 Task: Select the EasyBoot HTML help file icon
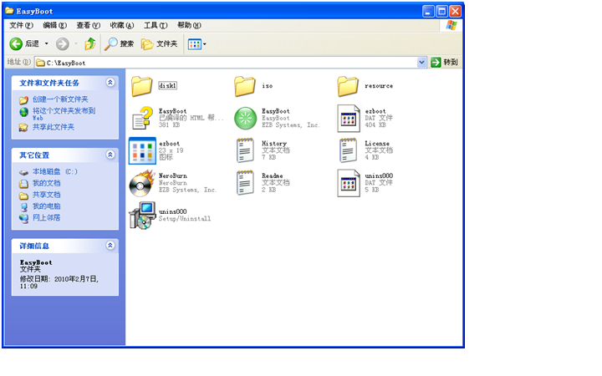pyautogui.click(x=142, y=118)
